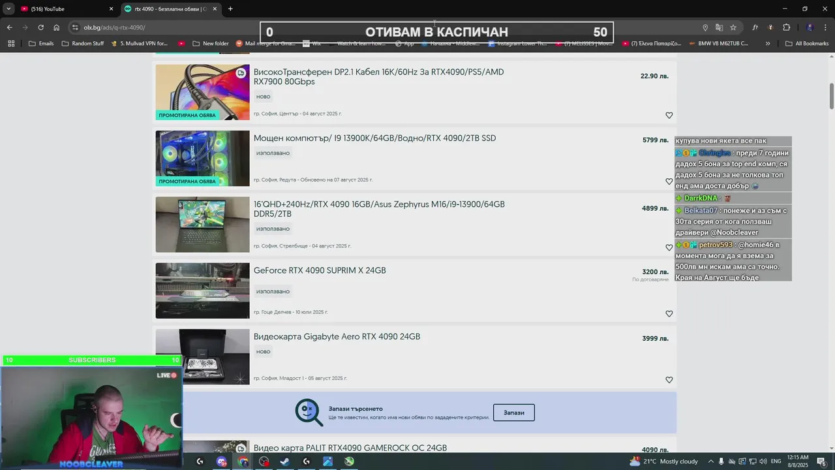Open the Instagram Lower Th... bookmark
Screen dimensions: 835x470
[x=517, y=44]
